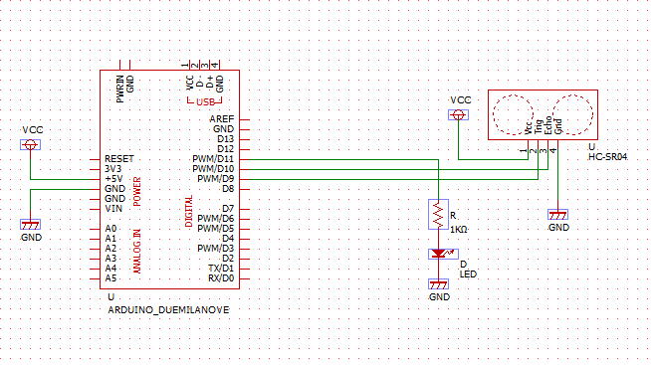This screenshot has width=651, height=365.
Task: Click the 1KΩ resistor value label
Action: tap(459, 229)
